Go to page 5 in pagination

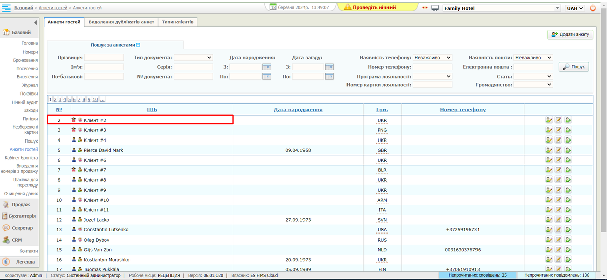pos(69,100)
